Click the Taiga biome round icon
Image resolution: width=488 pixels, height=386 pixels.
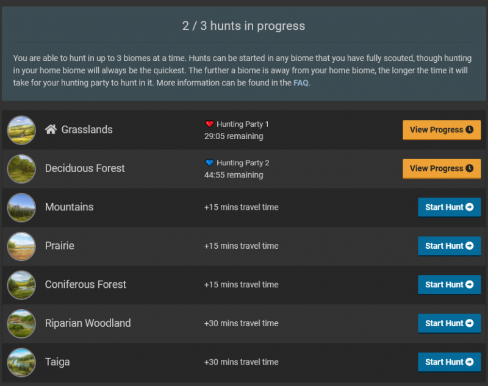pyautogui.click(x=21, y=362)
